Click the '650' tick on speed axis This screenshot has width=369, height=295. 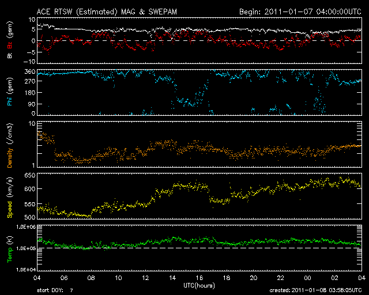(29, 176)
